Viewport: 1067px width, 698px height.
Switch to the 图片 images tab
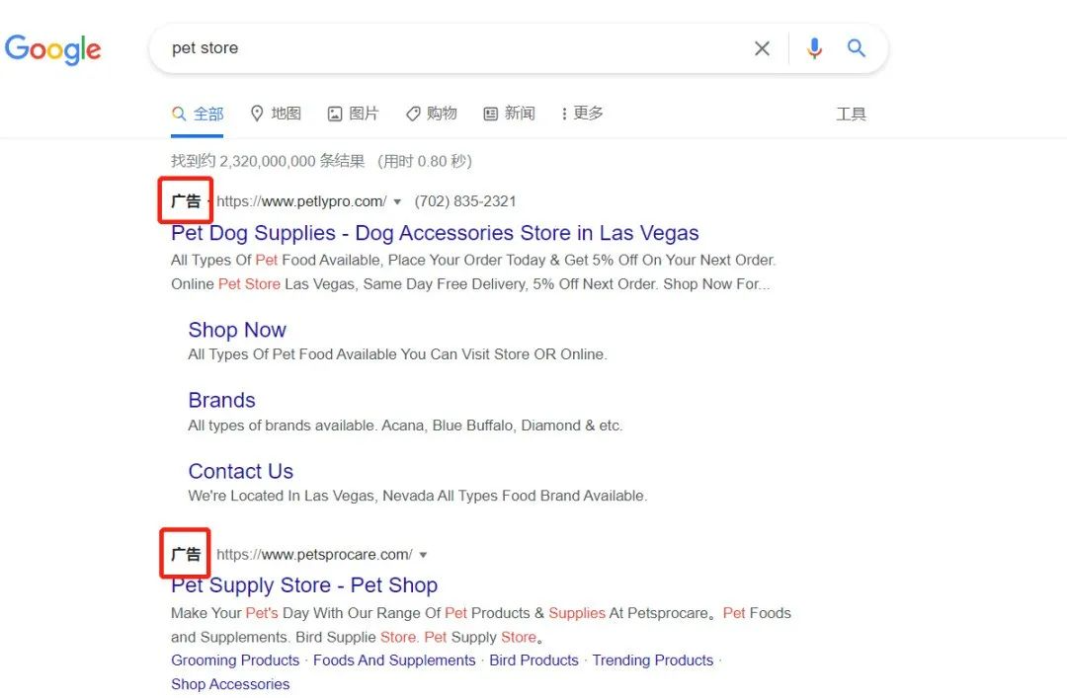[x=353, y=114]
